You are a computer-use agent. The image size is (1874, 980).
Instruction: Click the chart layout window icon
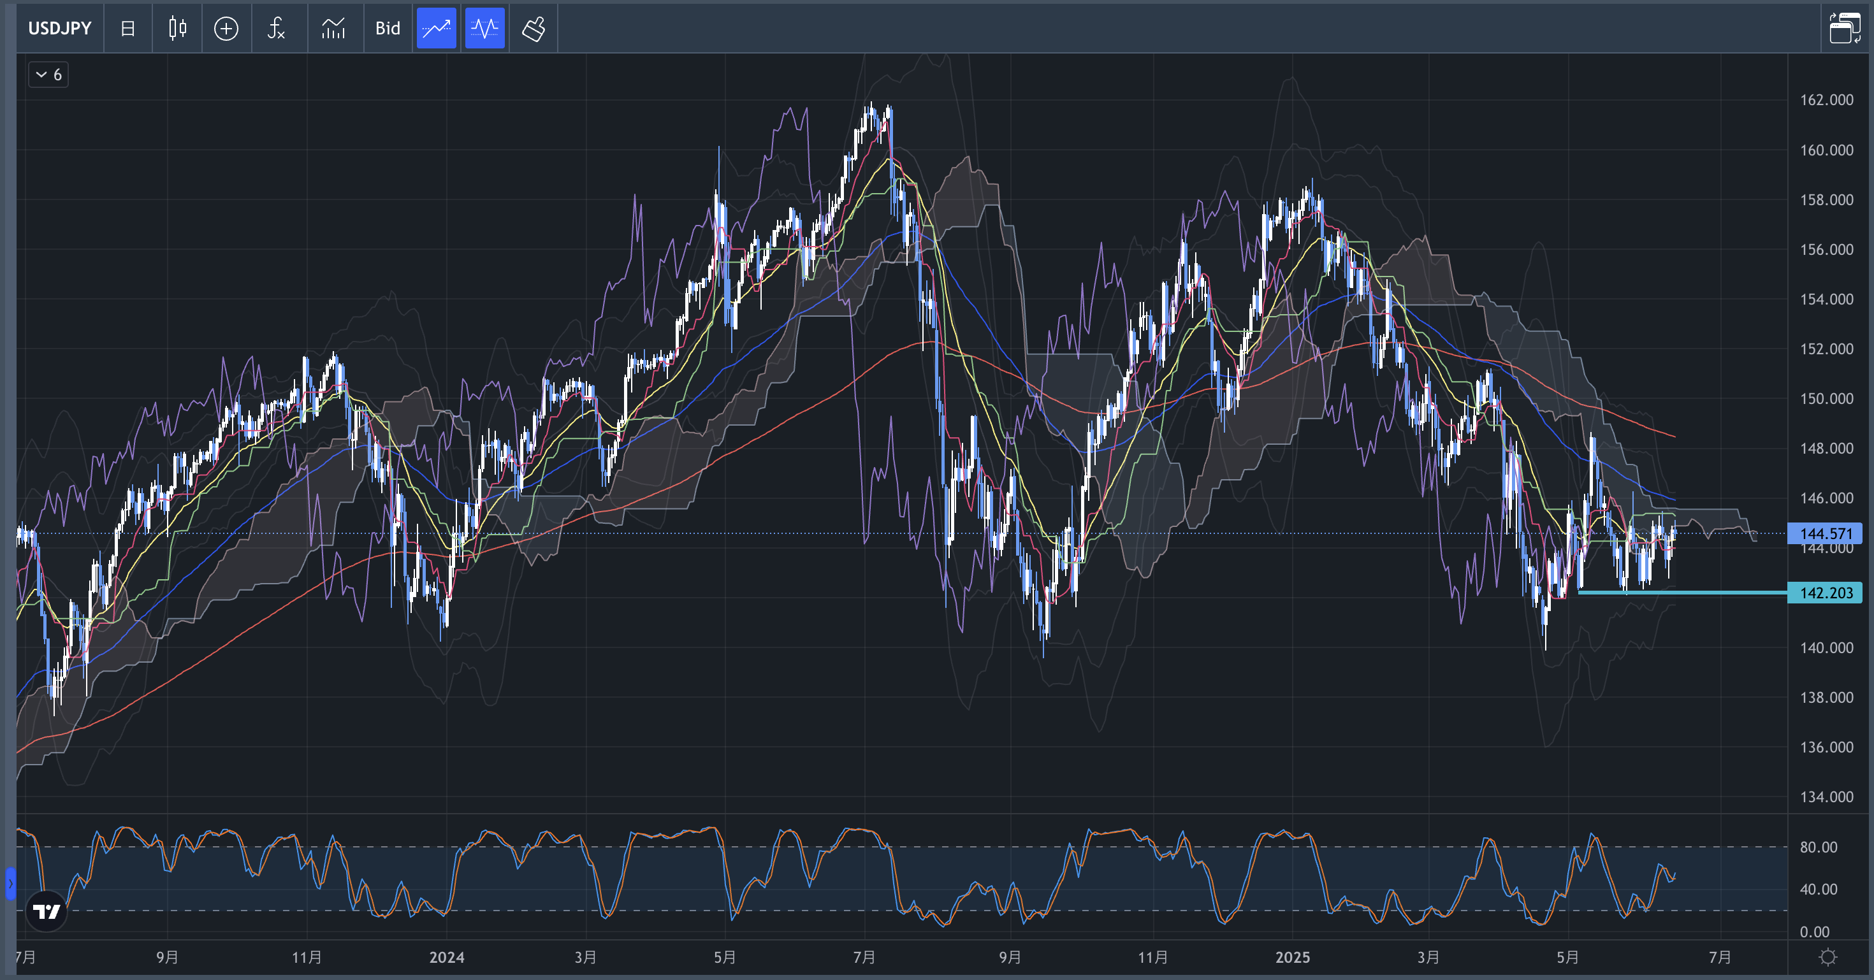click(1845, 28)
